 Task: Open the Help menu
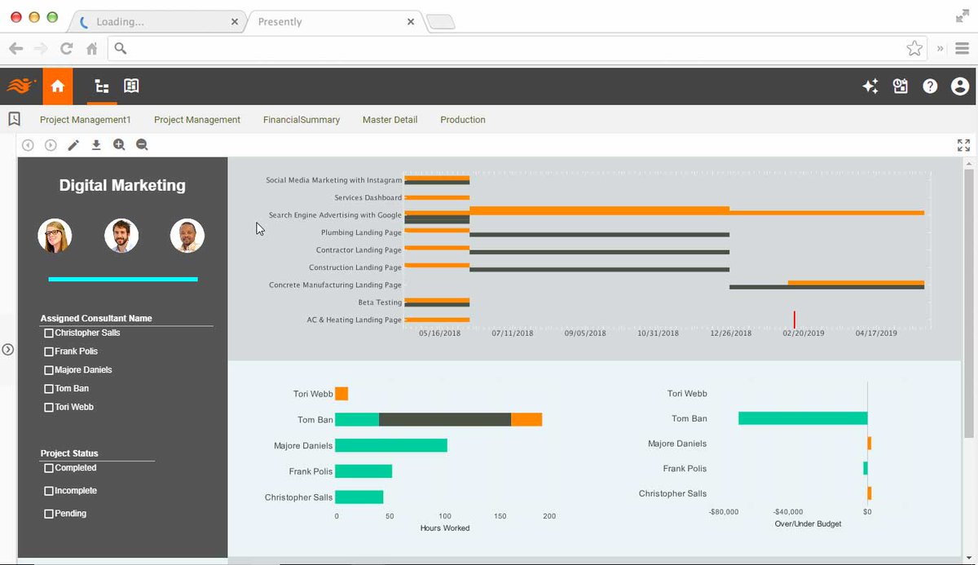coord(930,85)
